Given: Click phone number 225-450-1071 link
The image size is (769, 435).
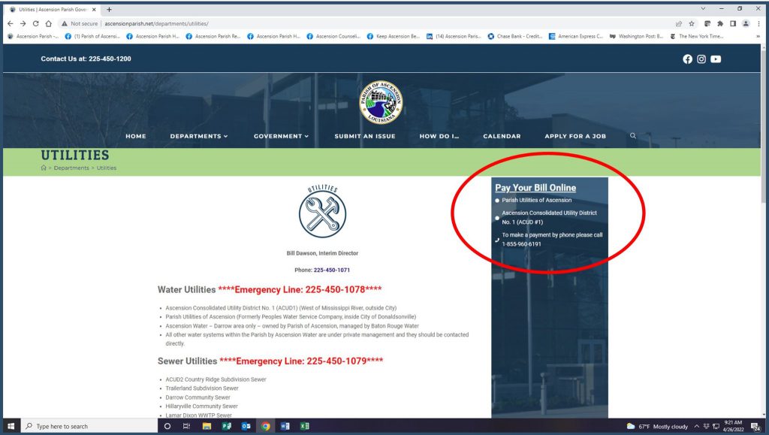Looking at the screenshot, I should [331, 270].
